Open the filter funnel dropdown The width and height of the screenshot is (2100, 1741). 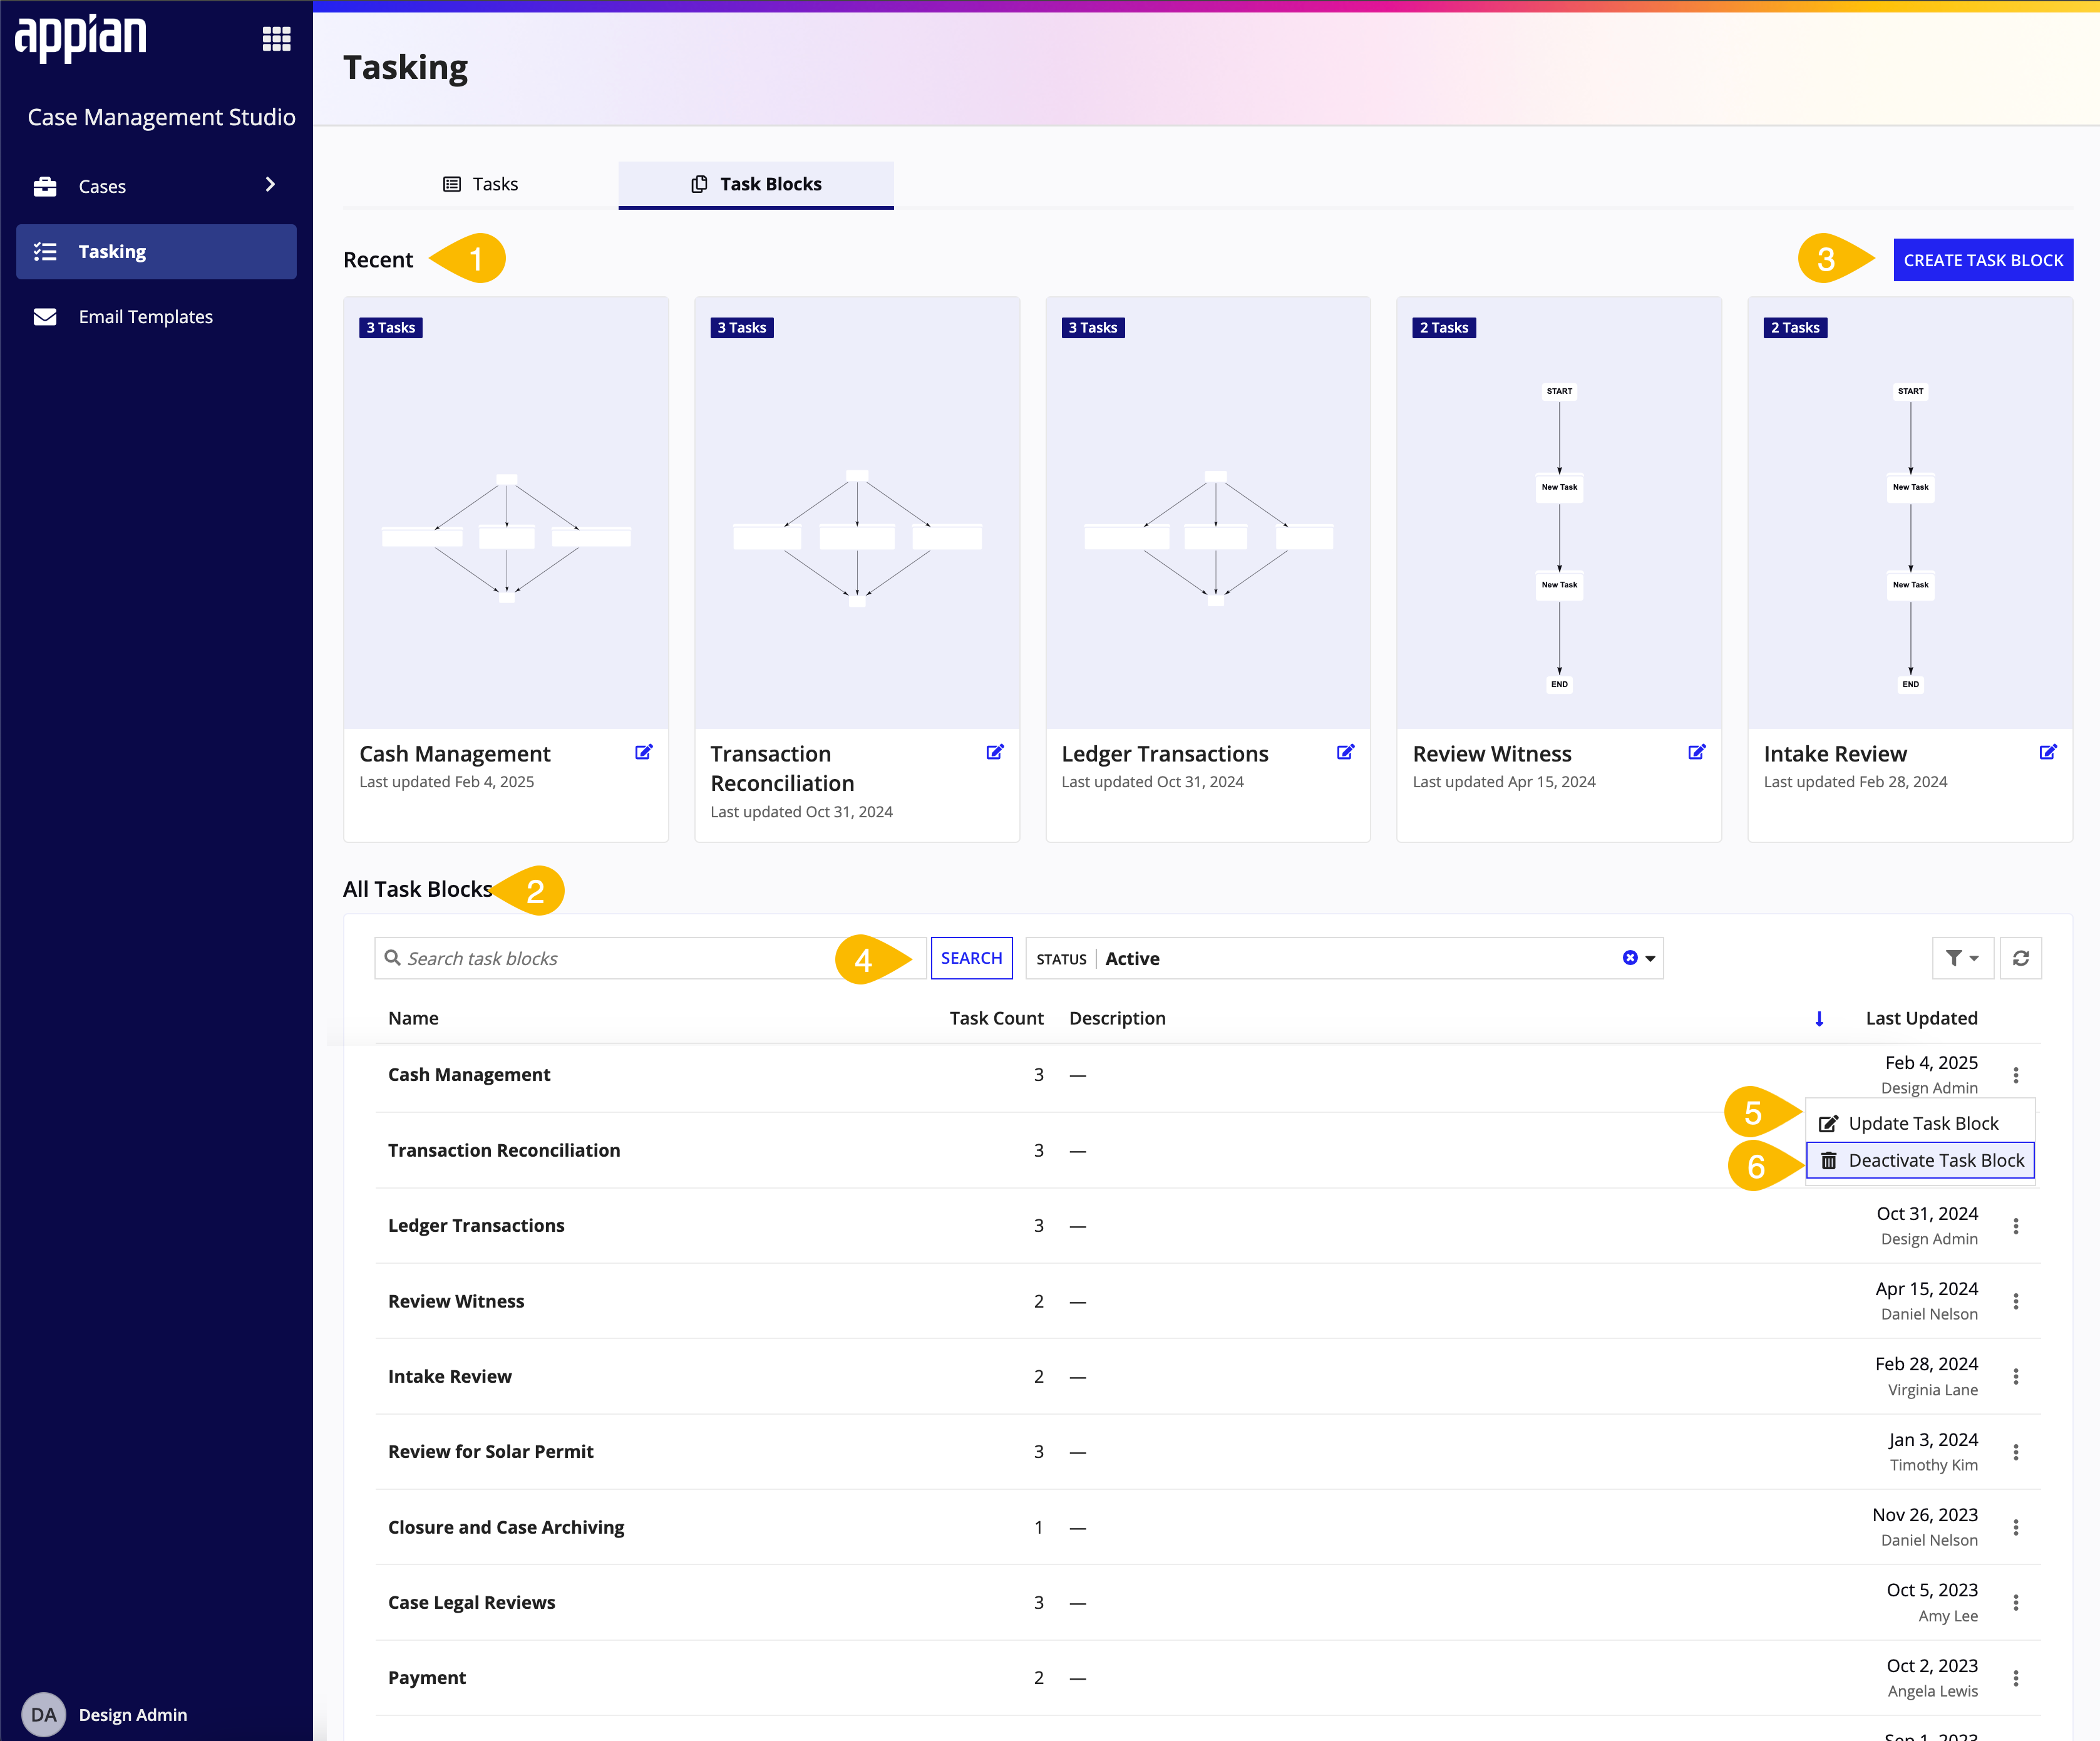coord(1963,958)
